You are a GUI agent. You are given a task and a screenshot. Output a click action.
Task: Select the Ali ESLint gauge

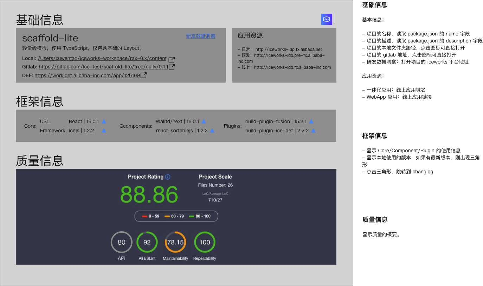coord(147,242)
